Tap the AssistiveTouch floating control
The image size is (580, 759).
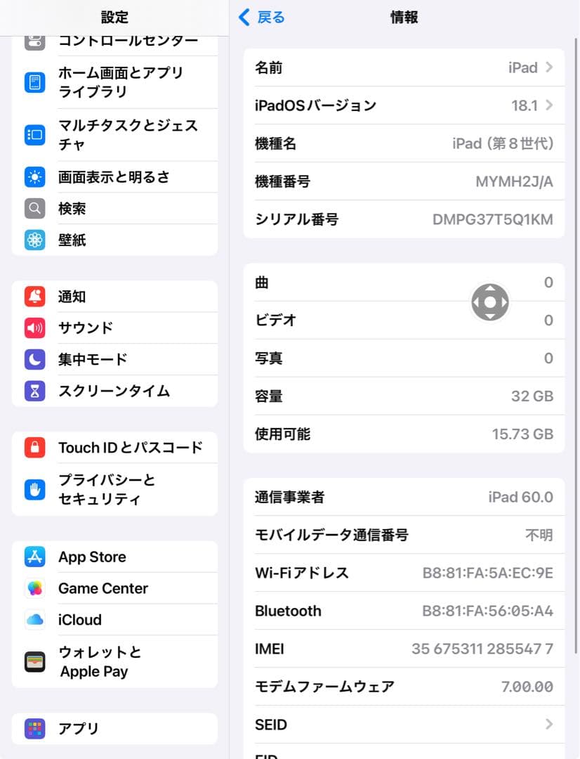click(490, 302)
